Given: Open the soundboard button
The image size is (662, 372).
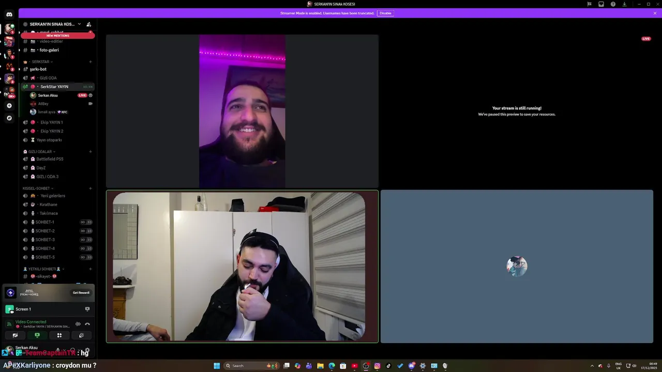Looking at the screenshot, I should (x=81, y=335).
